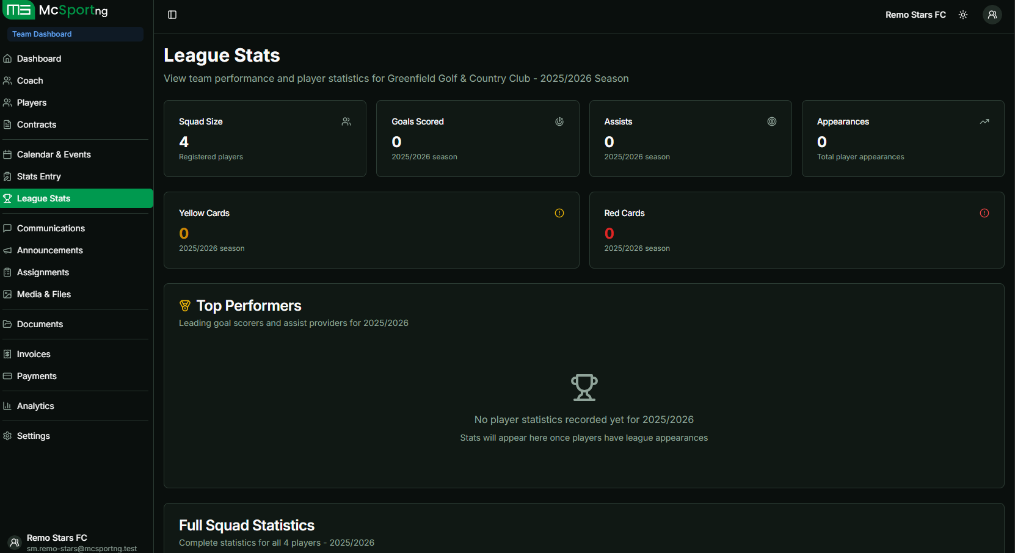Screen dimensions: 1015x553
Task: Switch theme using the sun icon
Action: point(962,14)
